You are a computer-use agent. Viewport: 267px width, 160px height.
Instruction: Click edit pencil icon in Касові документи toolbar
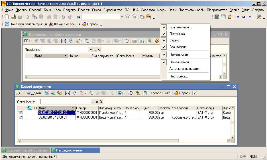coord(53,93)
